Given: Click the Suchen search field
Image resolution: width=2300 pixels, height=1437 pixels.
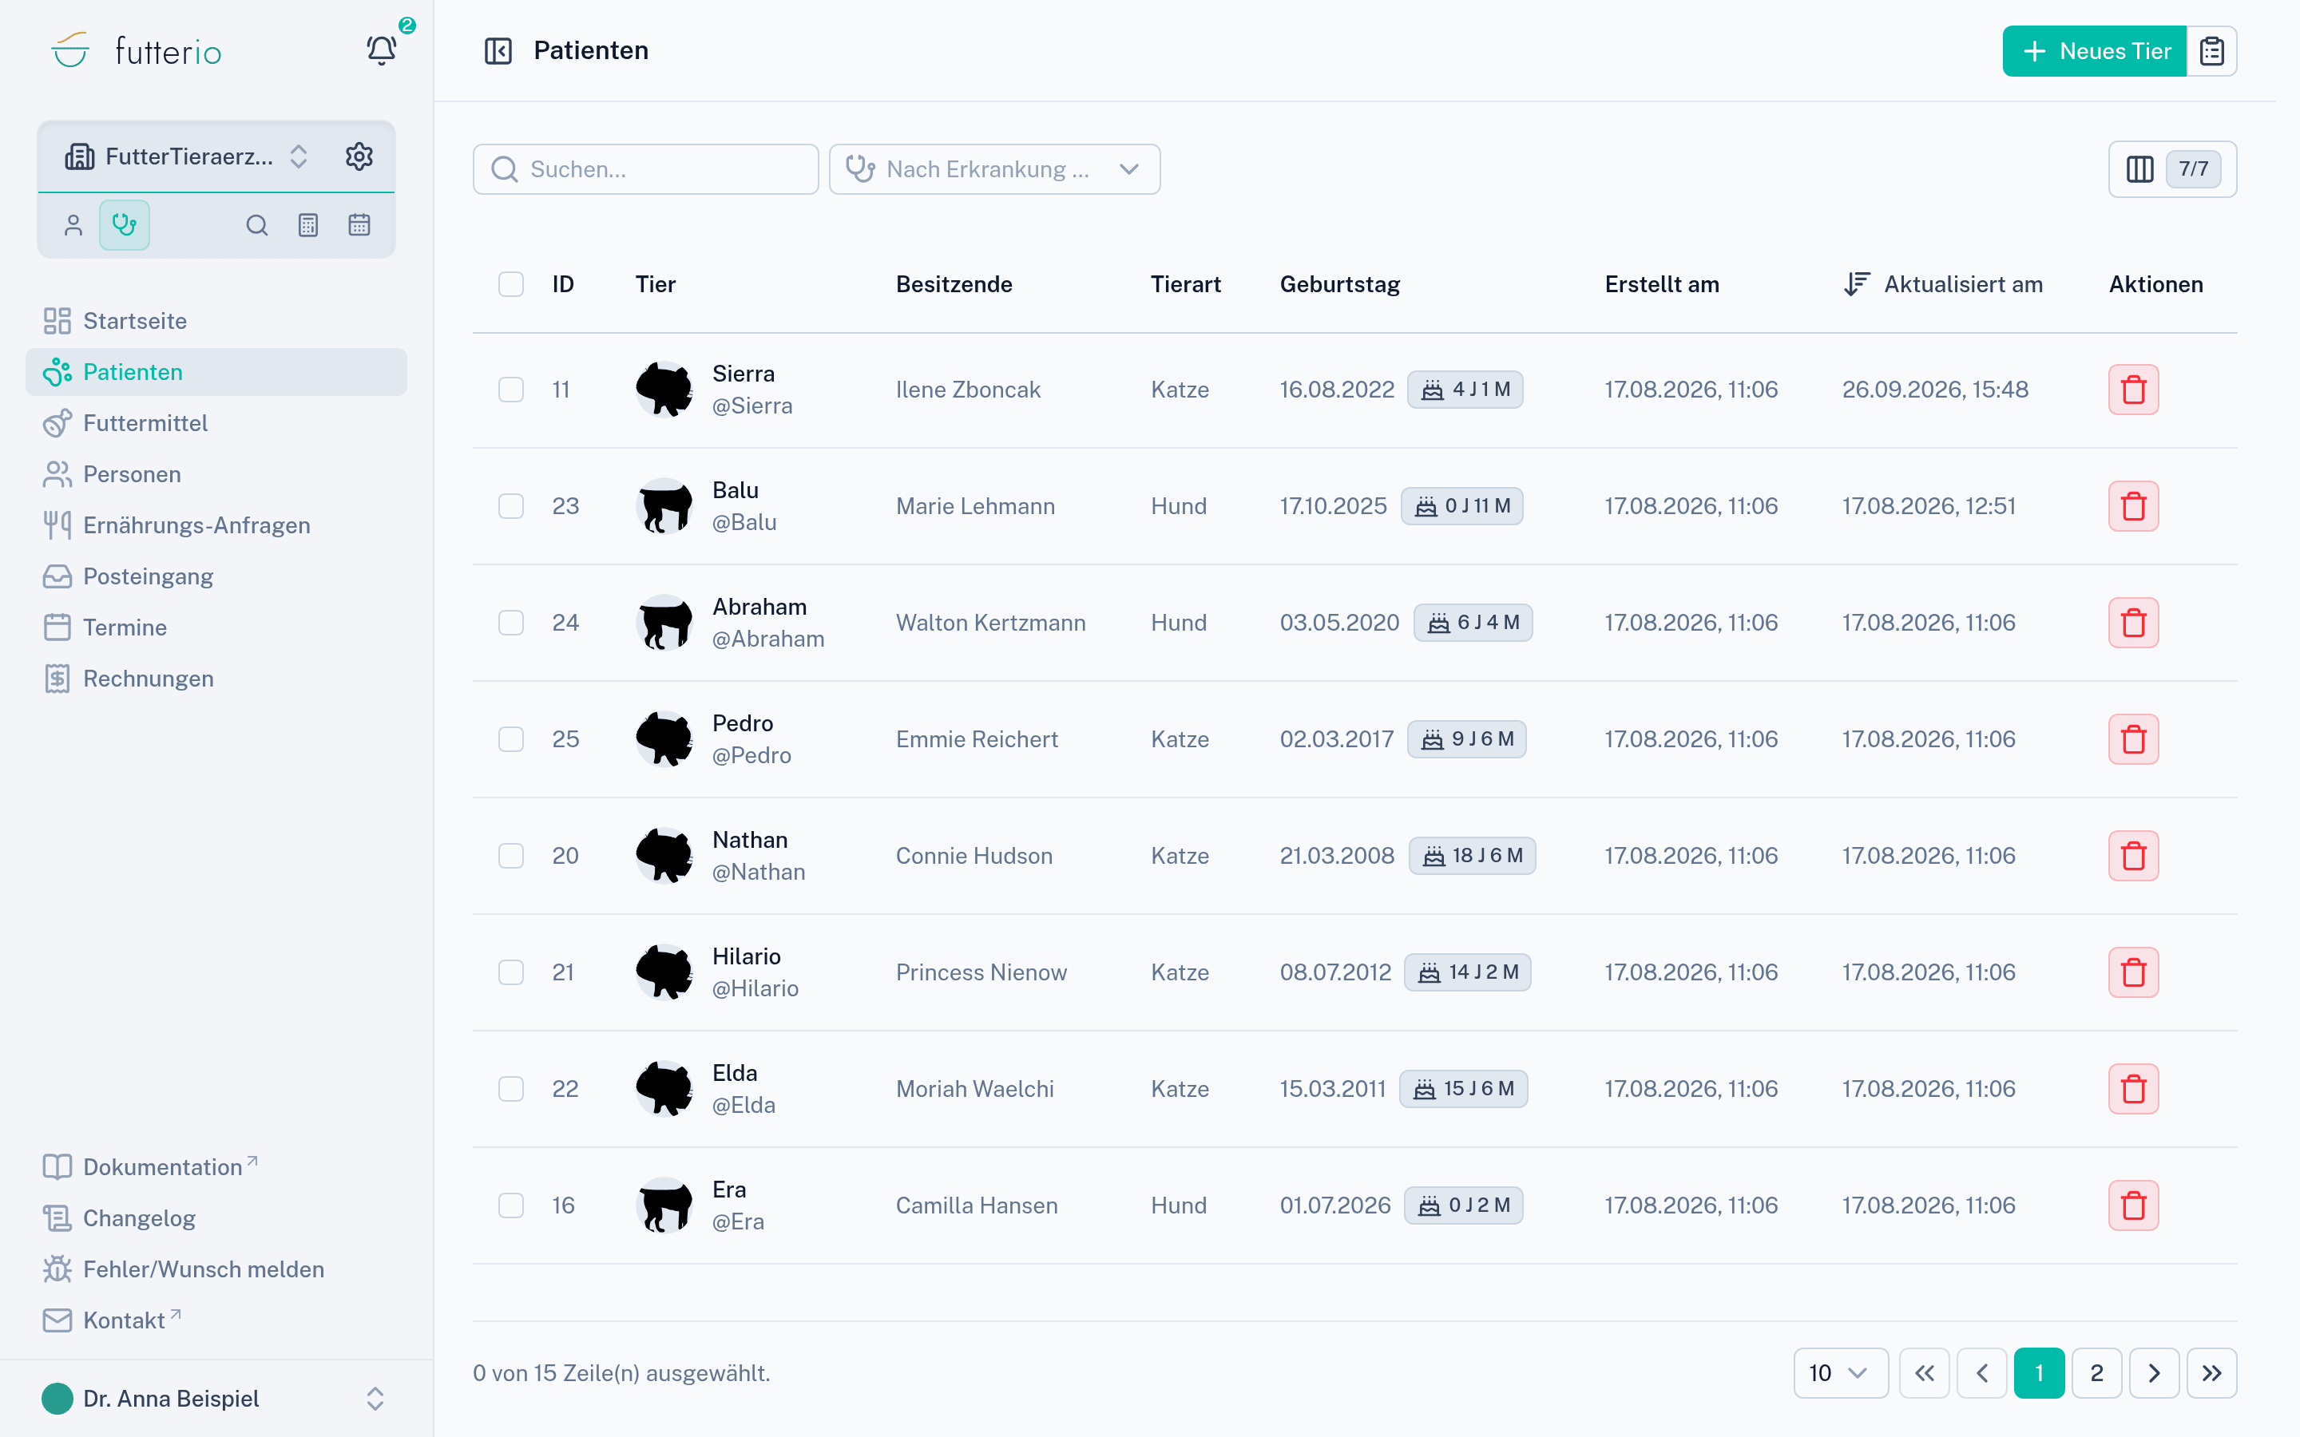Looking at the screenshot, I should point(645,169).
